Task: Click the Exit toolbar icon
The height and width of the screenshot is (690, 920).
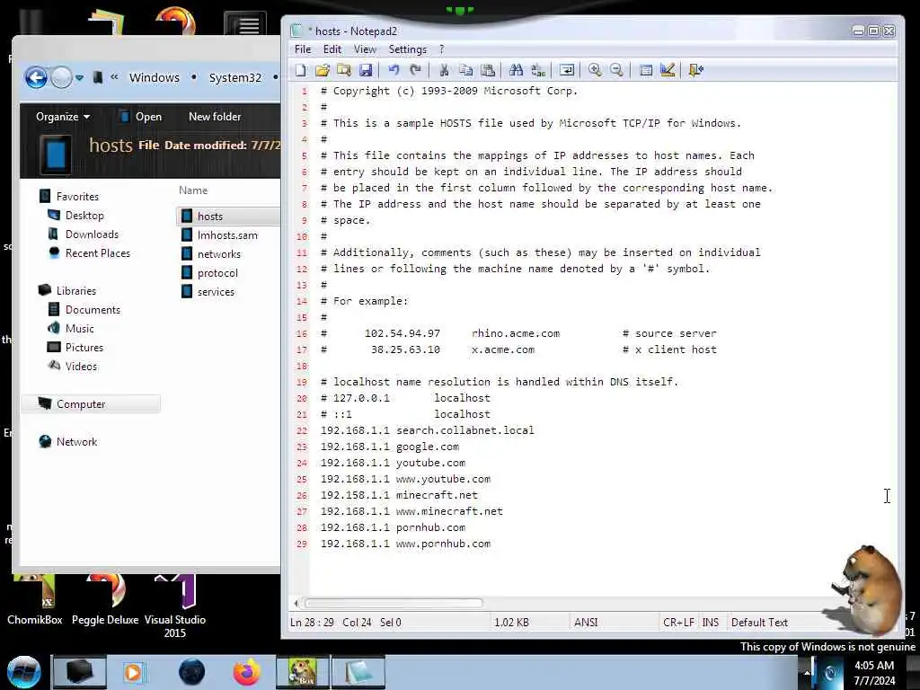Action: click(696, 70)
